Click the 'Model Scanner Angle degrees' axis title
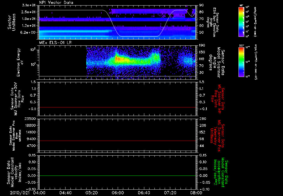283x196 pixels. (217, 63)
